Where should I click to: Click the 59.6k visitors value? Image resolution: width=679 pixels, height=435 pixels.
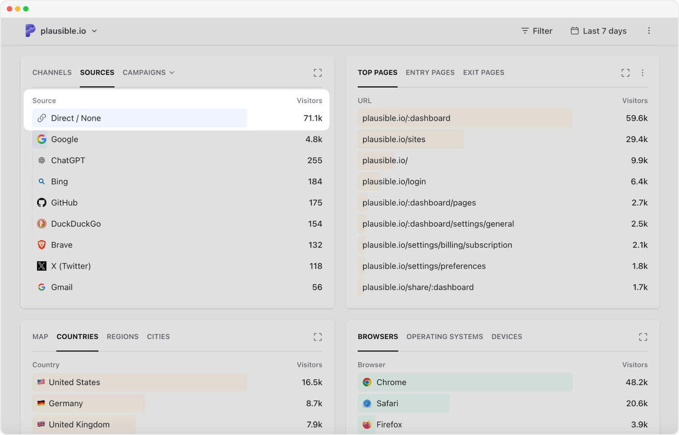tap(637, 118)
